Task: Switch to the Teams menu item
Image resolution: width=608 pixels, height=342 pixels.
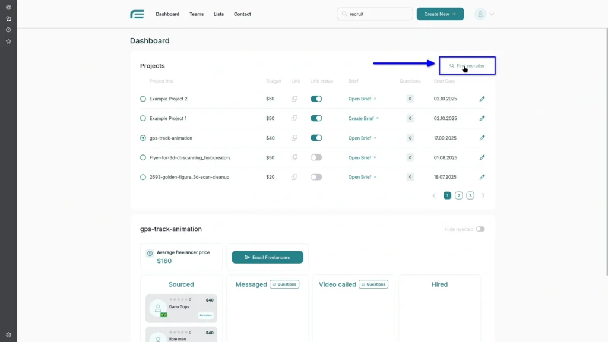Action: point(197,14)
